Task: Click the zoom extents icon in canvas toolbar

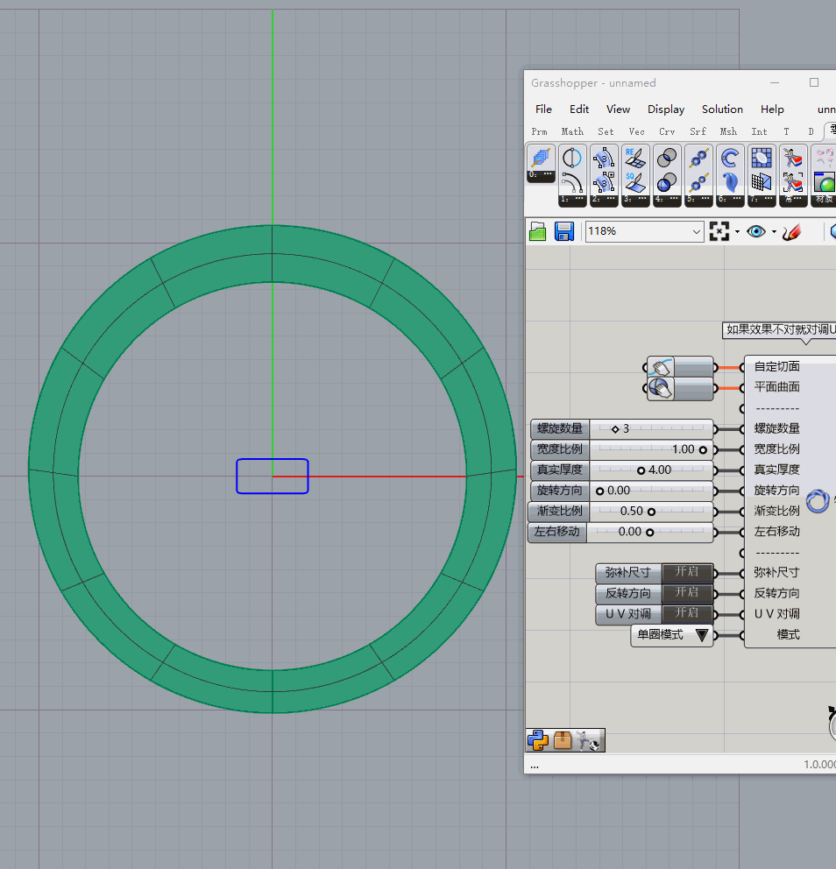Action: 719,231
